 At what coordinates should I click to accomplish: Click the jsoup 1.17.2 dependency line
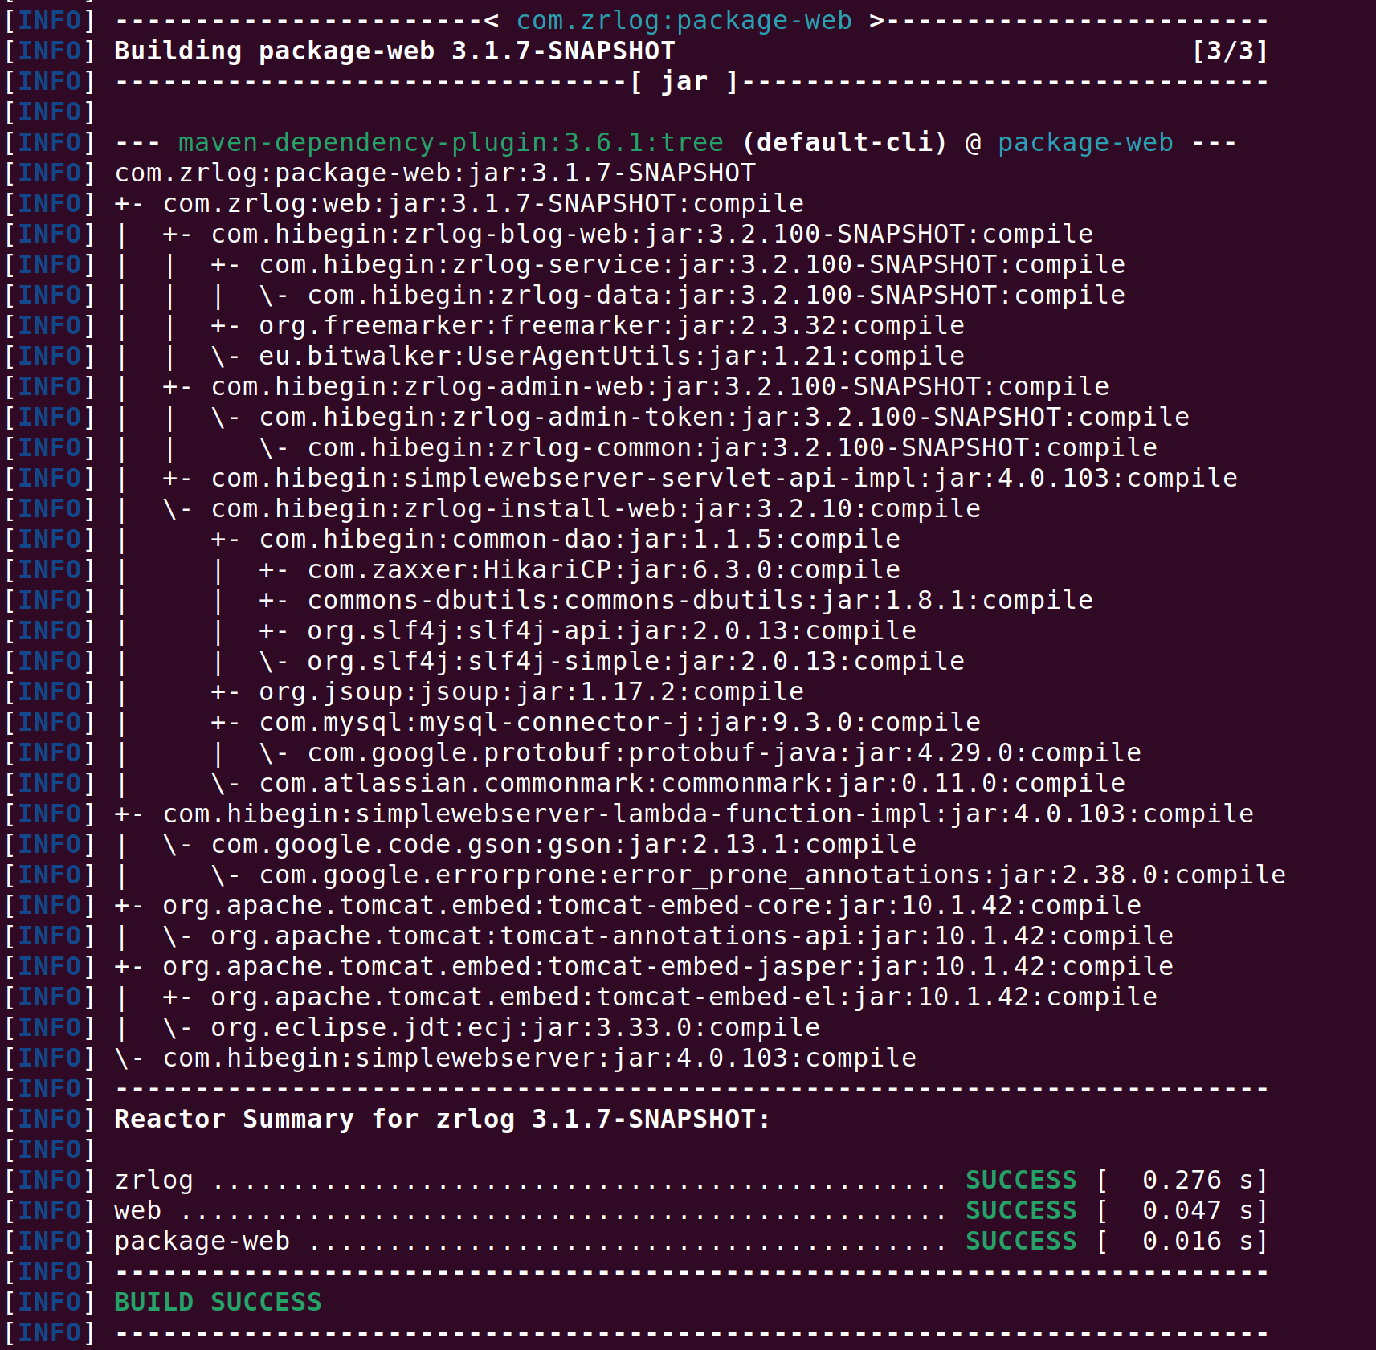(531, 691)
